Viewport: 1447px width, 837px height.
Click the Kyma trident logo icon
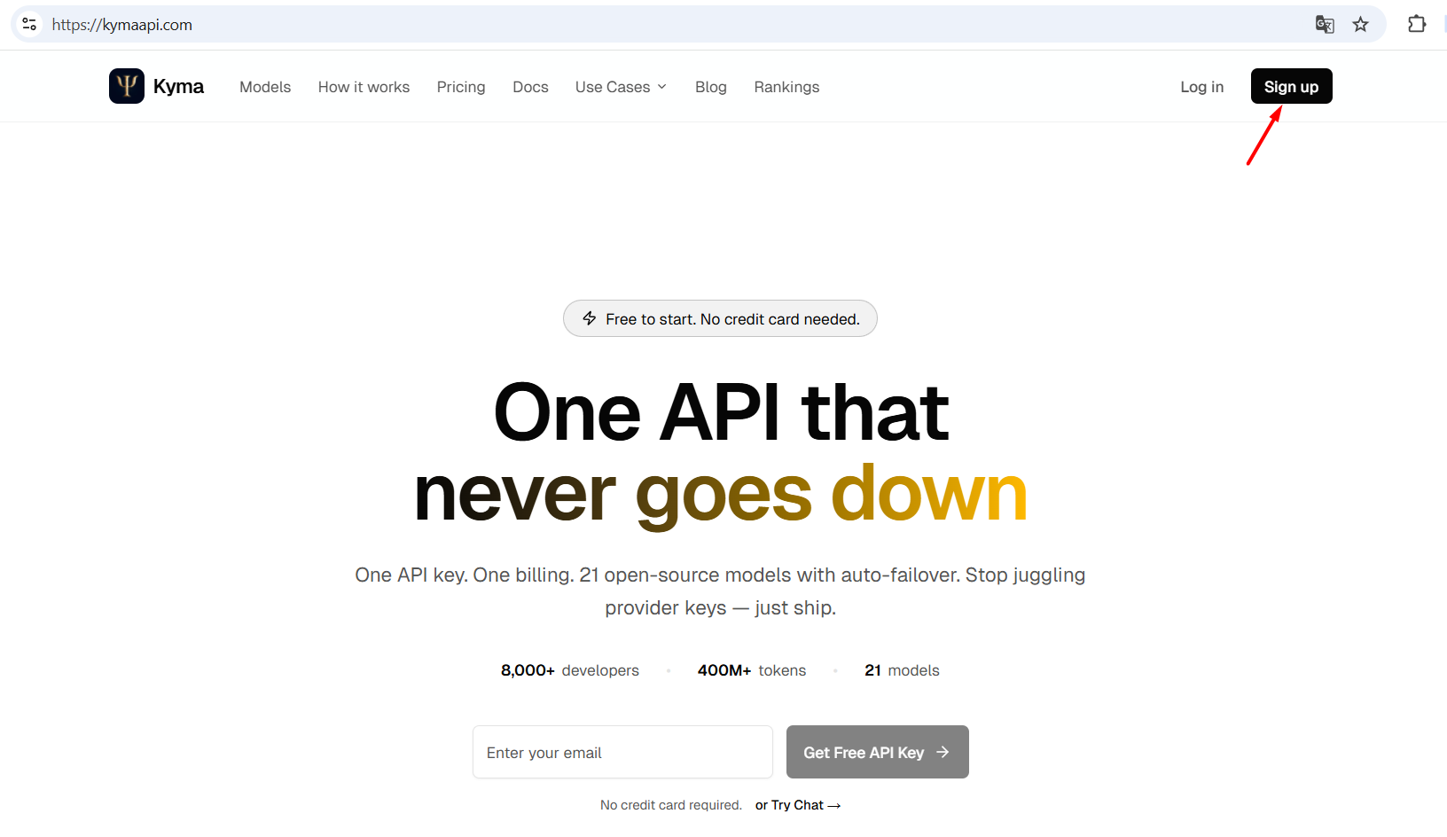[126, 86]
